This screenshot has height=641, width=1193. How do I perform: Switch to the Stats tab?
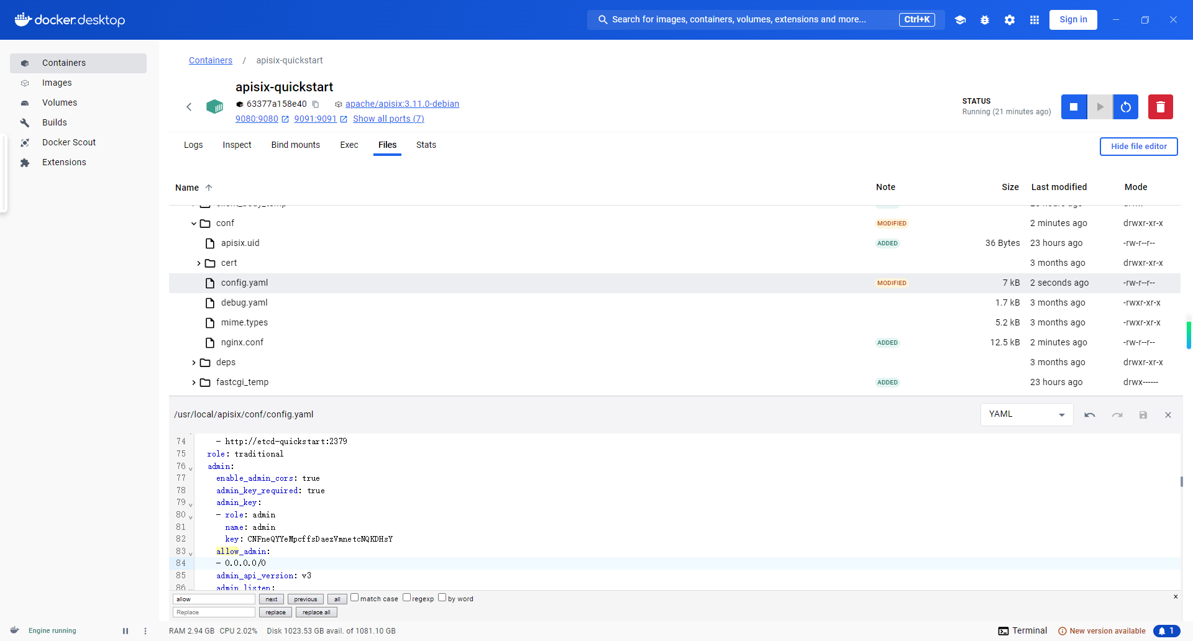pyautogui.click(x=426, y=145)
